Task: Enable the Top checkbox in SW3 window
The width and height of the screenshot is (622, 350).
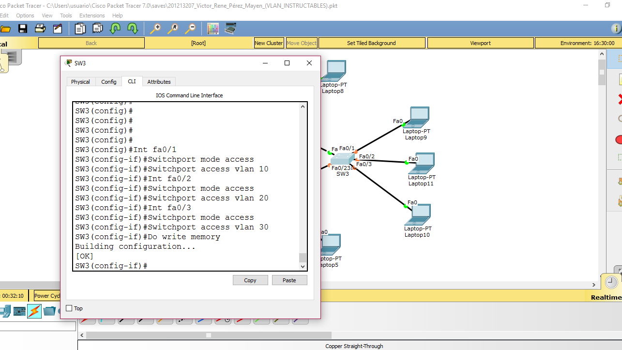Action: (x=69, y=308)
